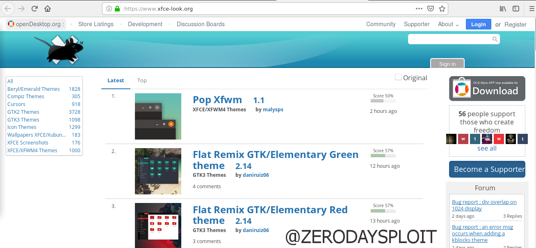Image resolution: width=536 pixels, height=248 pixels.
Task: Click the browser forward arrow
Action: point(21,9)
